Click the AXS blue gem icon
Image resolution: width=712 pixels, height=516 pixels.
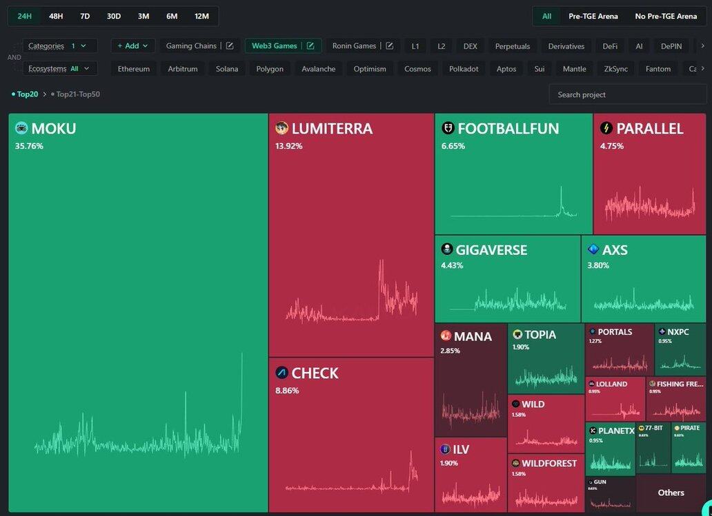593,249
